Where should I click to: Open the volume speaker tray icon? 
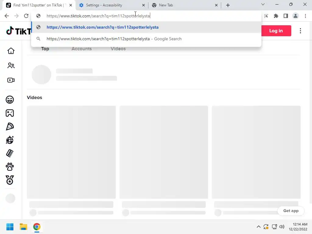coord(282,227)
